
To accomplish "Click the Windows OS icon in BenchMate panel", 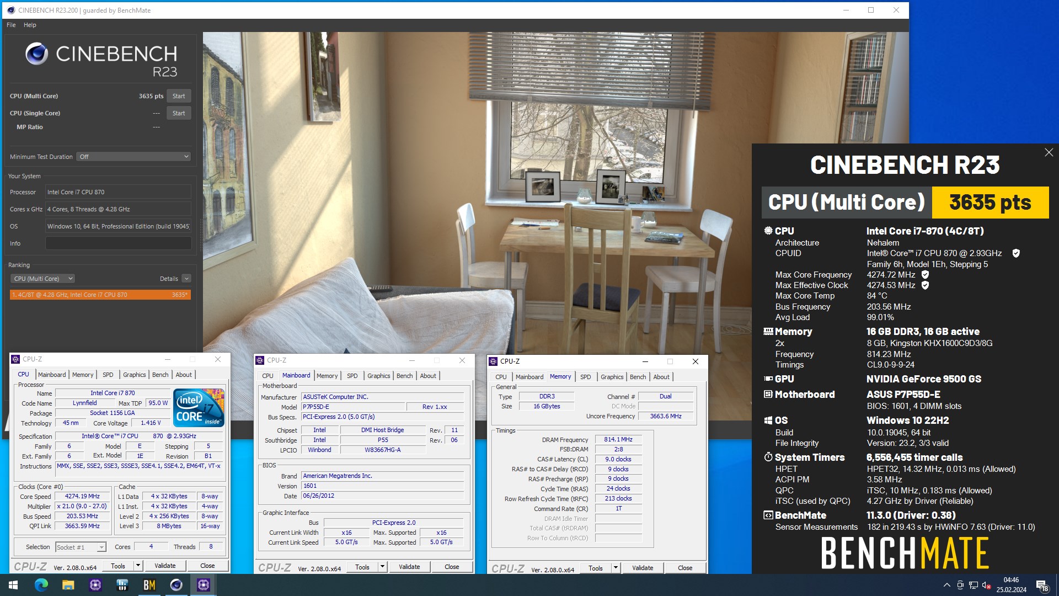I will [768, 421].
